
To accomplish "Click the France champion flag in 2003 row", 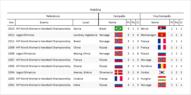I will 118,79.
